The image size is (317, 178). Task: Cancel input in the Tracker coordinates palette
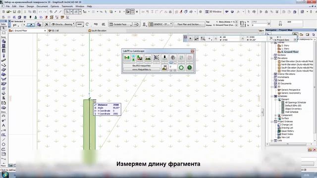click(190, 39)
